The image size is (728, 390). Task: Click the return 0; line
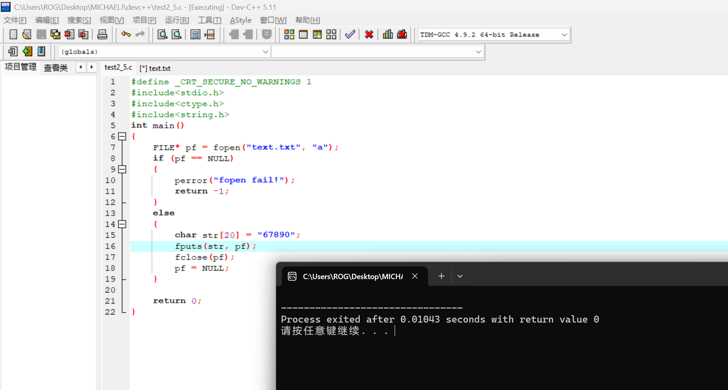[x=177, y=301]
